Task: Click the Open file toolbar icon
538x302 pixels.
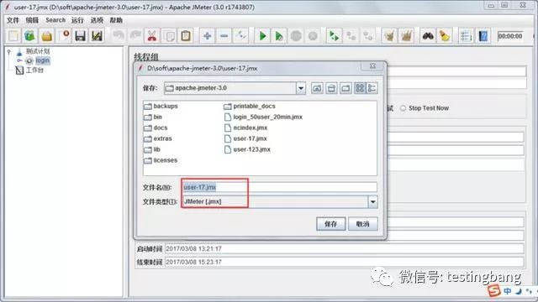Action: tap(47, 35)
